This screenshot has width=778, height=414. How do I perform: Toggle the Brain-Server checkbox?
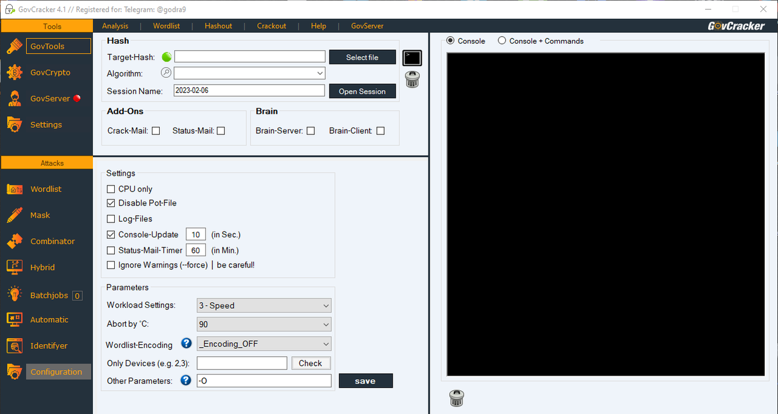tap(311, 131)
